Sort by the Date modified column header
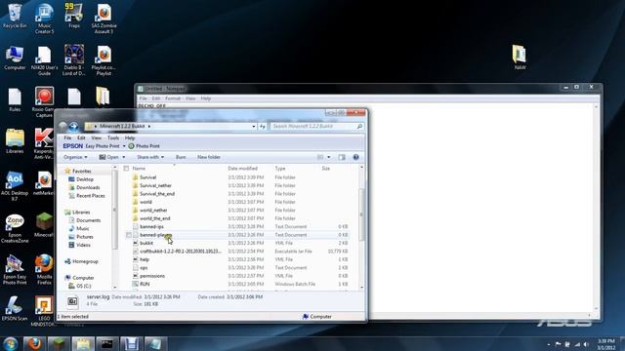This screenshot has width=625, height=351. 243,169
